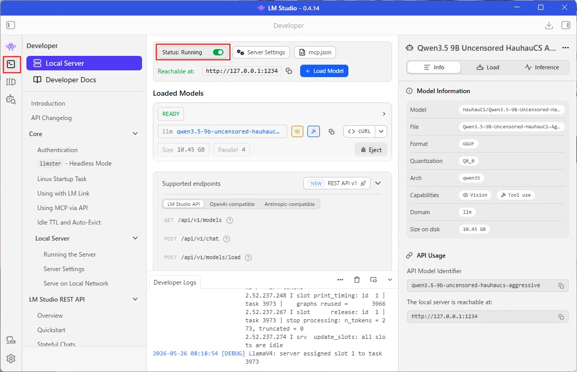Click the Vision capability chip
577x372 pixels.
[475, 195]
